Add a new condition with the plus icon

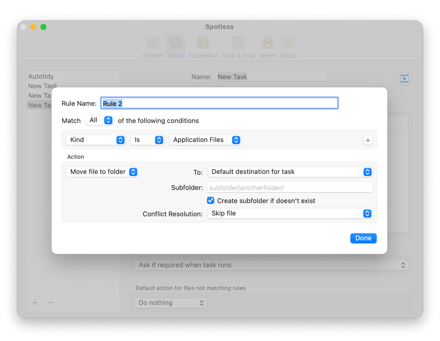(368, 140)
